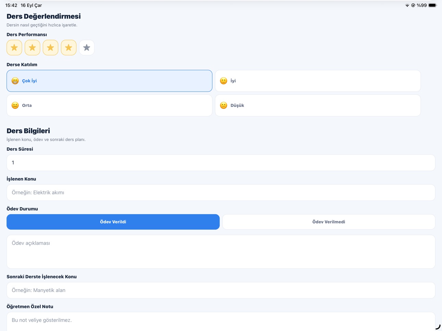442x331 pixels.
Task: Set lesson performance to one star
Action: click(14, 48)
